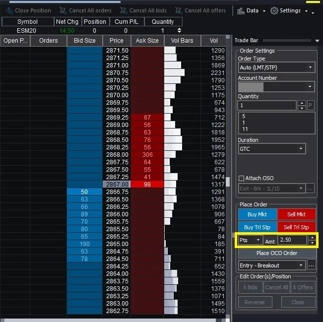Expand the Data menu arrow
Image resolution: width=323 pixels, height=322 pixels.
[x=264, y=11]
